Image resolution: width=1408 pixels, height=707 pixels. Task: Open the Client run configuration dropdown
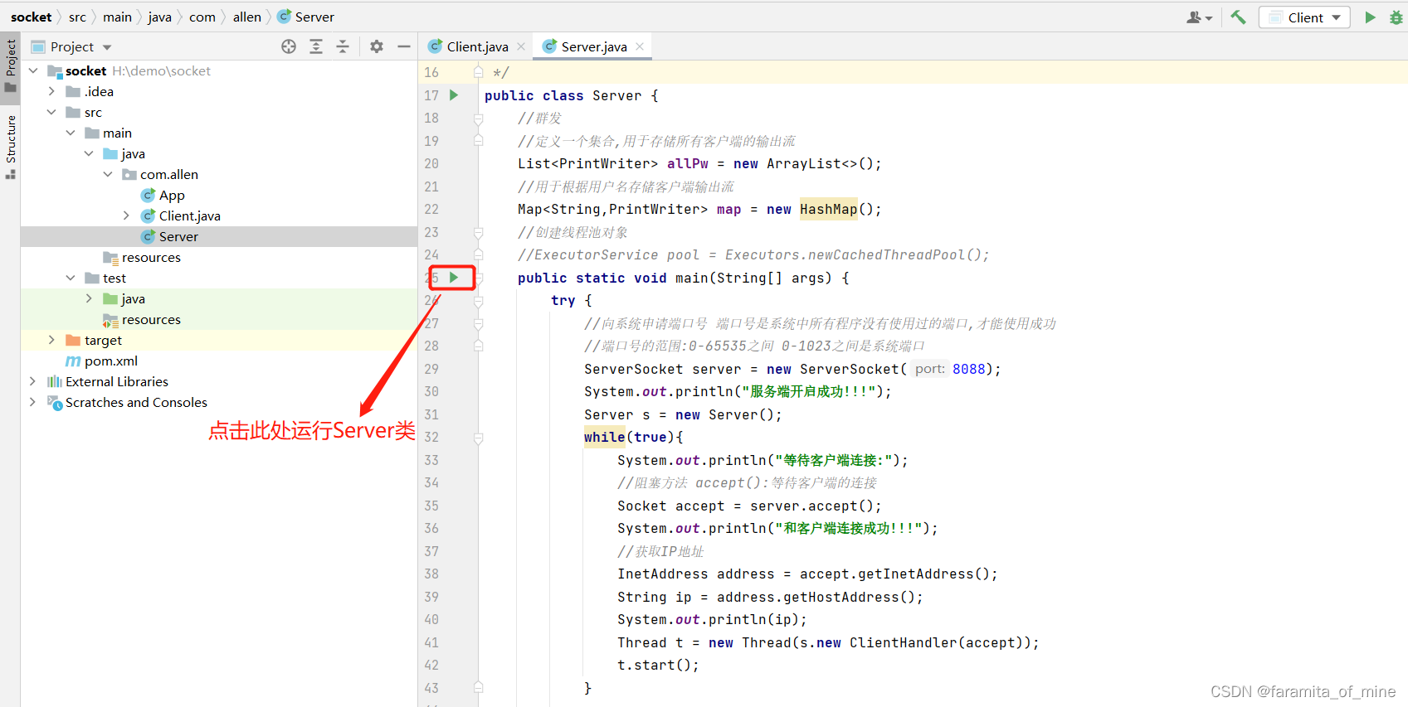click(1304, 17)
